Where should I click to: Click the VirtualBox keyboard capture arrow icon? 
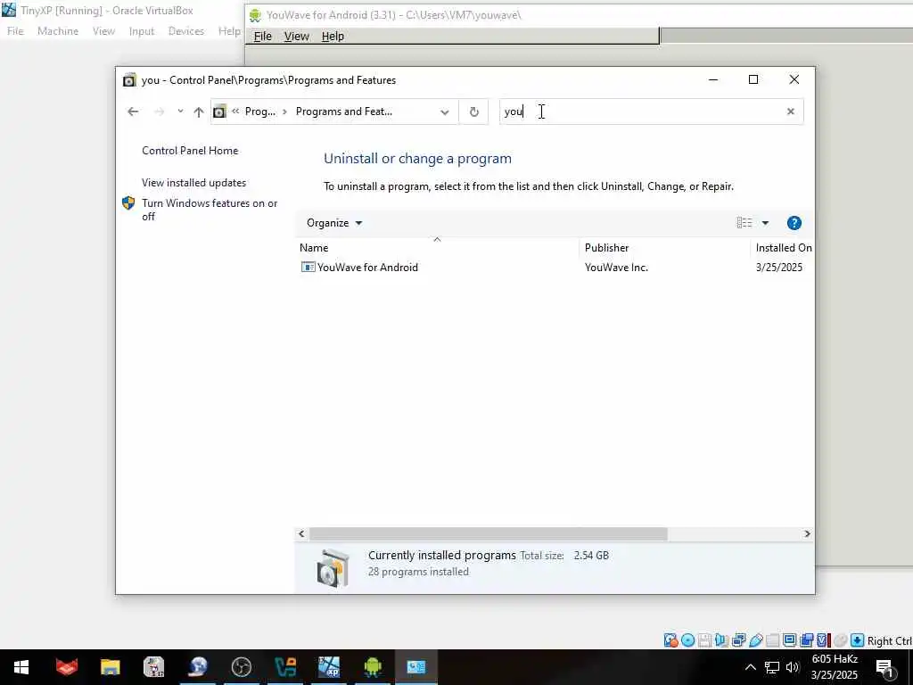(x=857, y=640)
